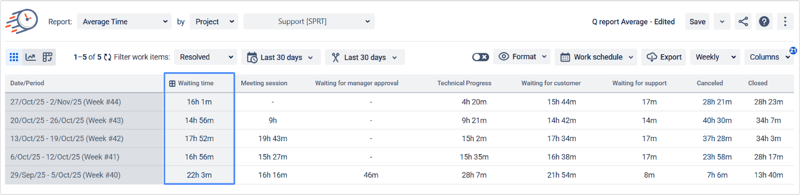Click the calendar clock icon on date range filter
This screenshot has height=195, width=800.
[252, 57]
